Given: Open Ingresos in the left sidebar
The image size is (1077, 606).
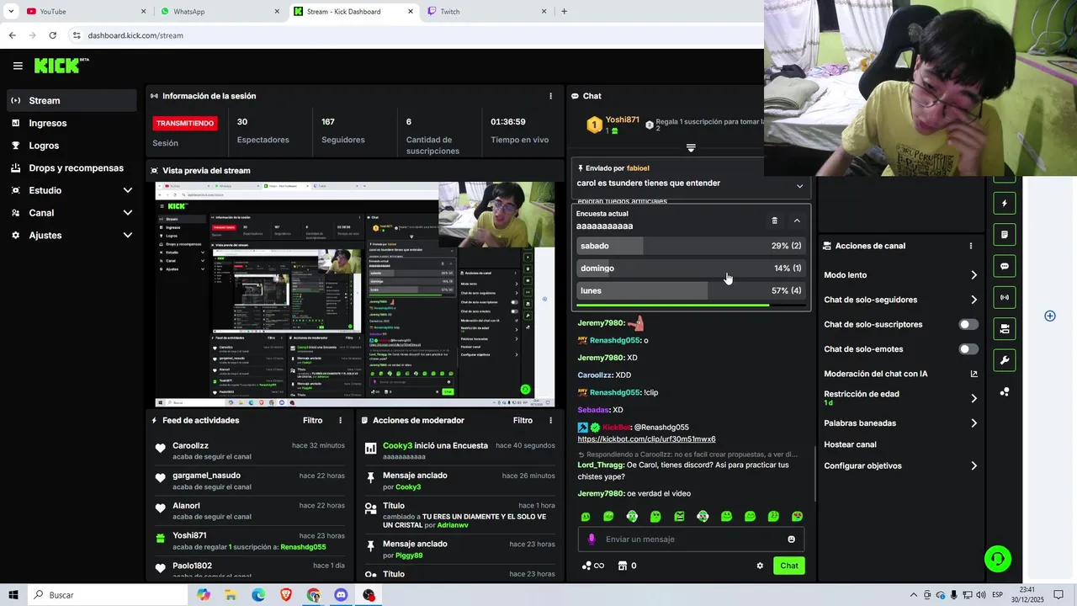Looking at the screenshot, I should pyautogui.click(x=72, y=123).
